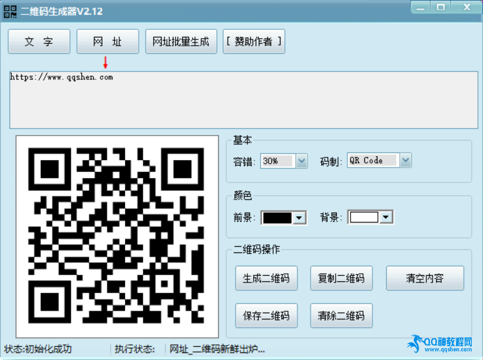Click the 二维码生成器V2.12 title text
Image resolution: width=483 pixels, height=360 pixels.
tap(62, 11)
